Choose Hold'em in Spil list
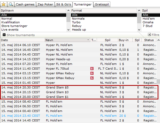This screenshot has height=123, width=160. coord(151,19)
